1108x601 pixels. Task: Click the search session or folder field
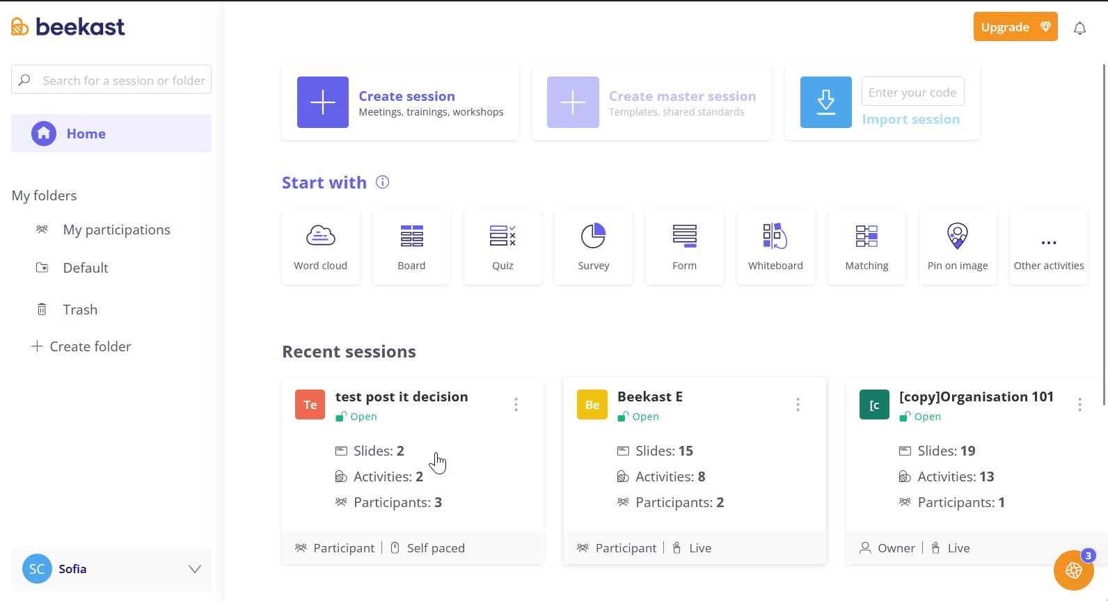pos(111,80)
